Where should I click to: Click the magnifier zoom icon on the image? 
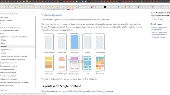click(102, 71)
